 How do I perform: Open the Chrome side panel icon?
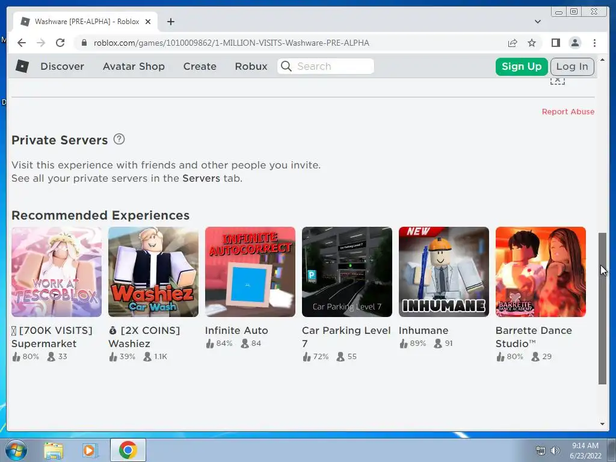555,43
